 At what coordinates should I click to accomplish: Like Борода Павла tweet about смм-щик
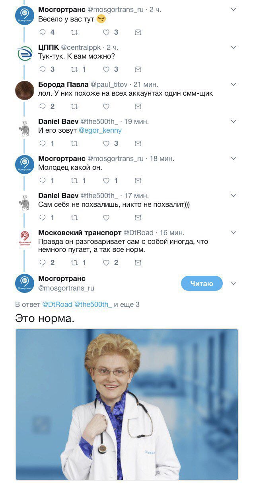[x=106, y=106]
